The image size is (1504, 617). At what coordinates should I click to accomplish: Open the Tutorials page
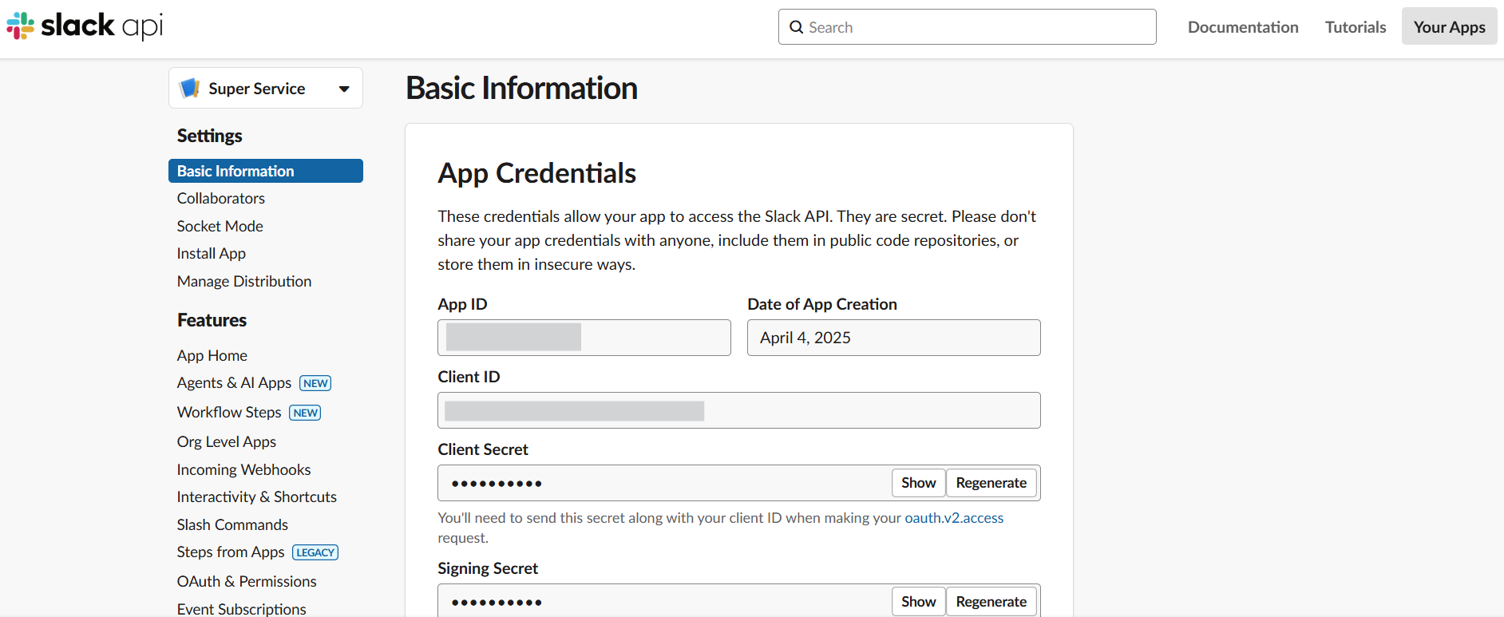[1356, 27]
